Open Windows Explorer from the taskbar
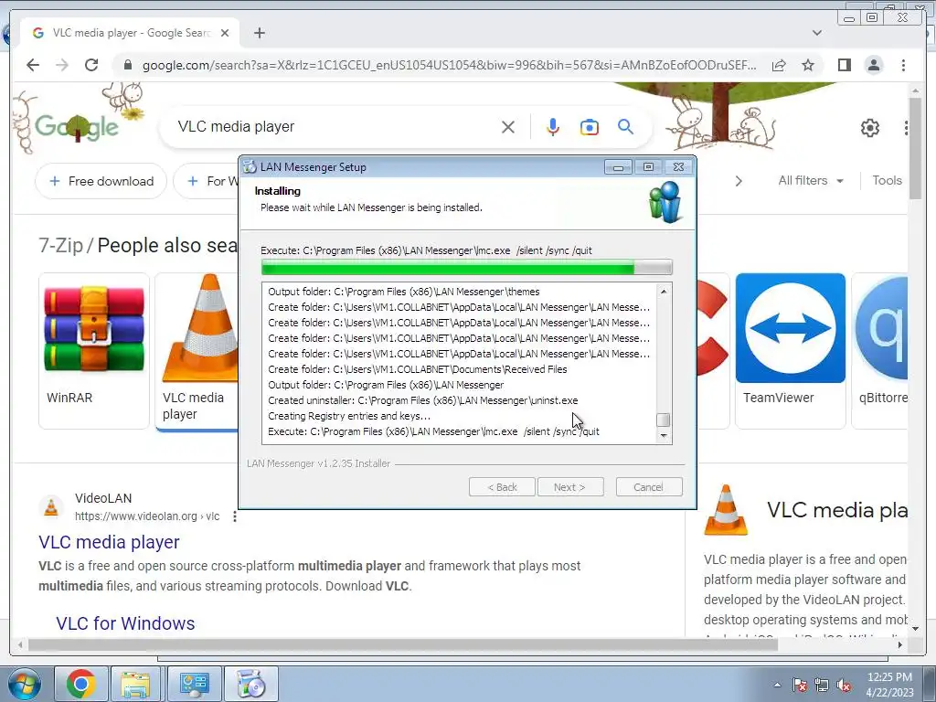This screenshot has height=702, width=936. click(135, 684)
